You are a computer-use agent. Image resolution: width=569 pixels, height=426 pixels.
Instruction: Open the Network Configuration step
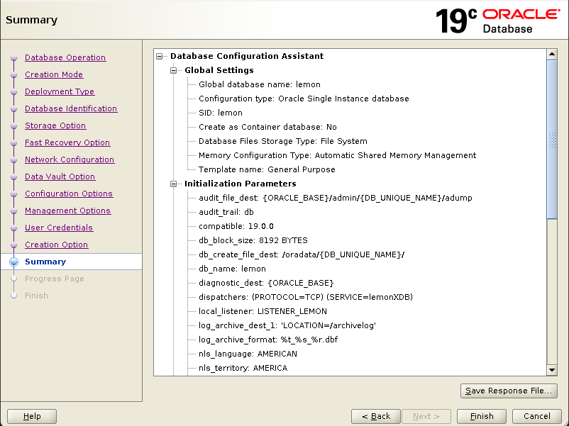click(70, 159)
